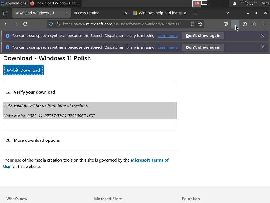The image size is (270, 203).
Task: Open the Pocket save icon
Action: [226, 24]
